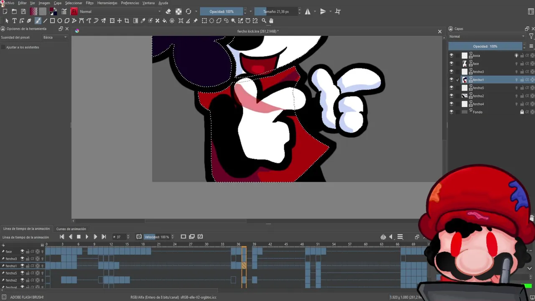Open the Archivo menu

pyautogui.click(x=8, y=3)
